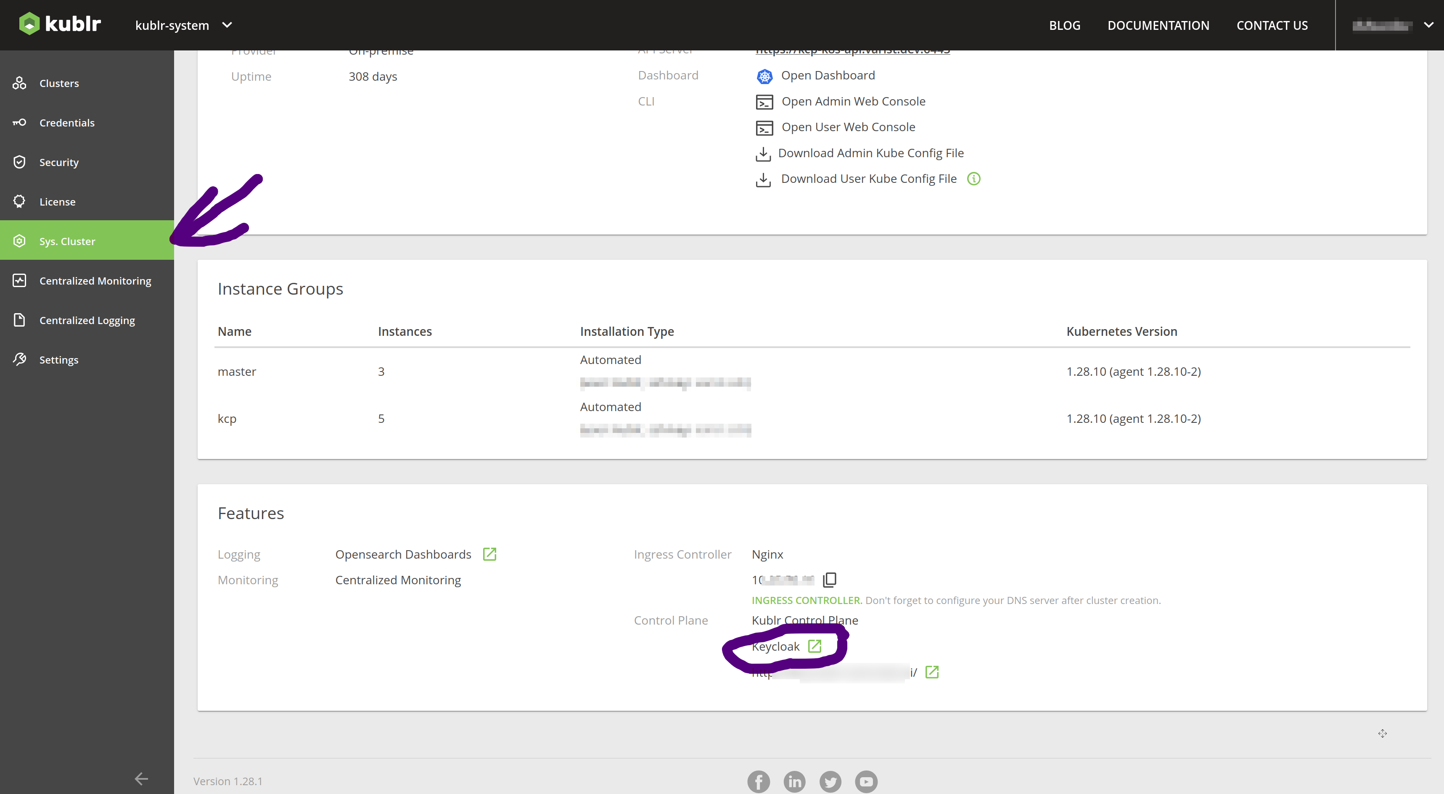The image size is (1444, 794).
Task: Click the Credentials key icon
Action: 20,122
